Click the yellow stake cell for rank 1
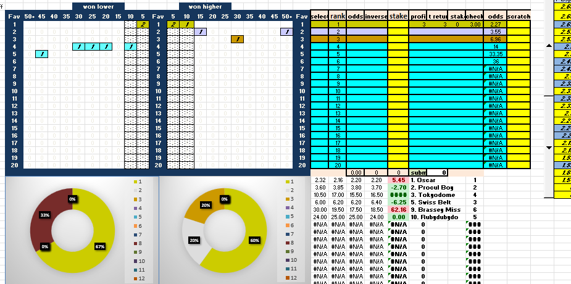This screenshot has height=284, width=571. (x=398, y=25)
